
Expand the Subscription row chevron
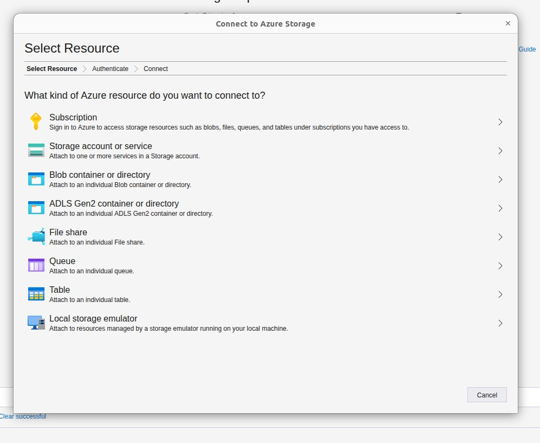[500, 122]
